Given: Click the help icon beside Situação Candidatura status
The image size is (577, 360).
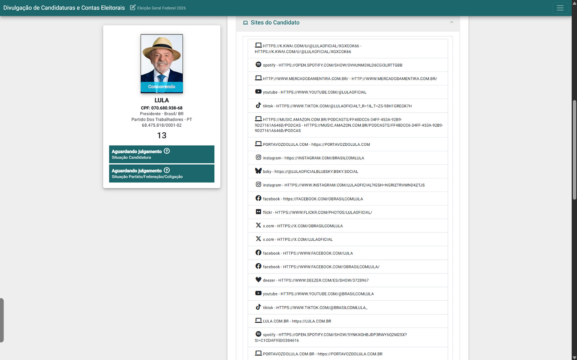Looking at the screenshot, I should [x=167, y=151].
